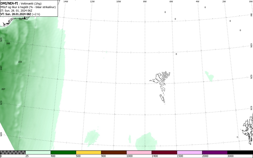Image resolution: width=253 pixels, height=158 pixels.
Task: Select the Veltimætti (J/kg) label
Action: [x=31, y=4]
